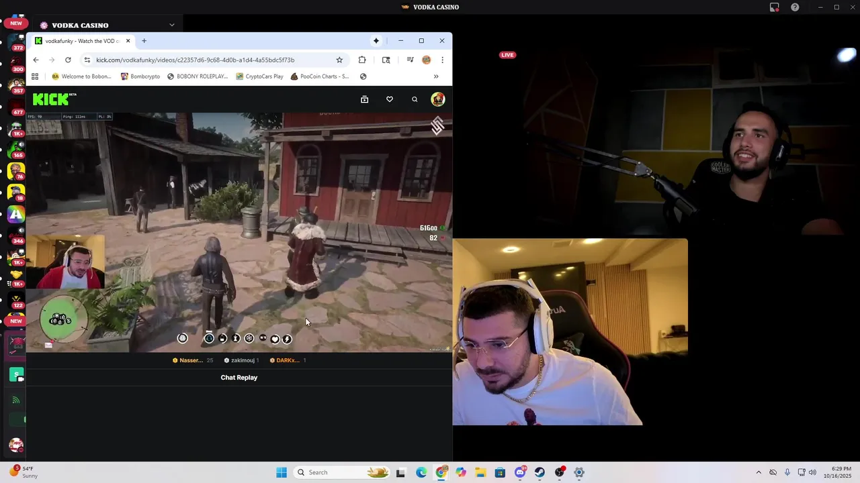Click the DARKx gifter entry

point(288,360)
